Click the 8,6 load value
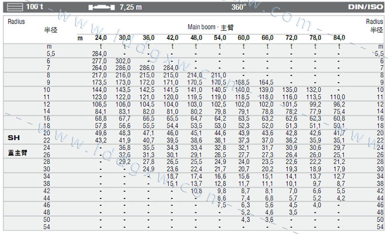The image size is (390, 234). [x=221, y=199]
